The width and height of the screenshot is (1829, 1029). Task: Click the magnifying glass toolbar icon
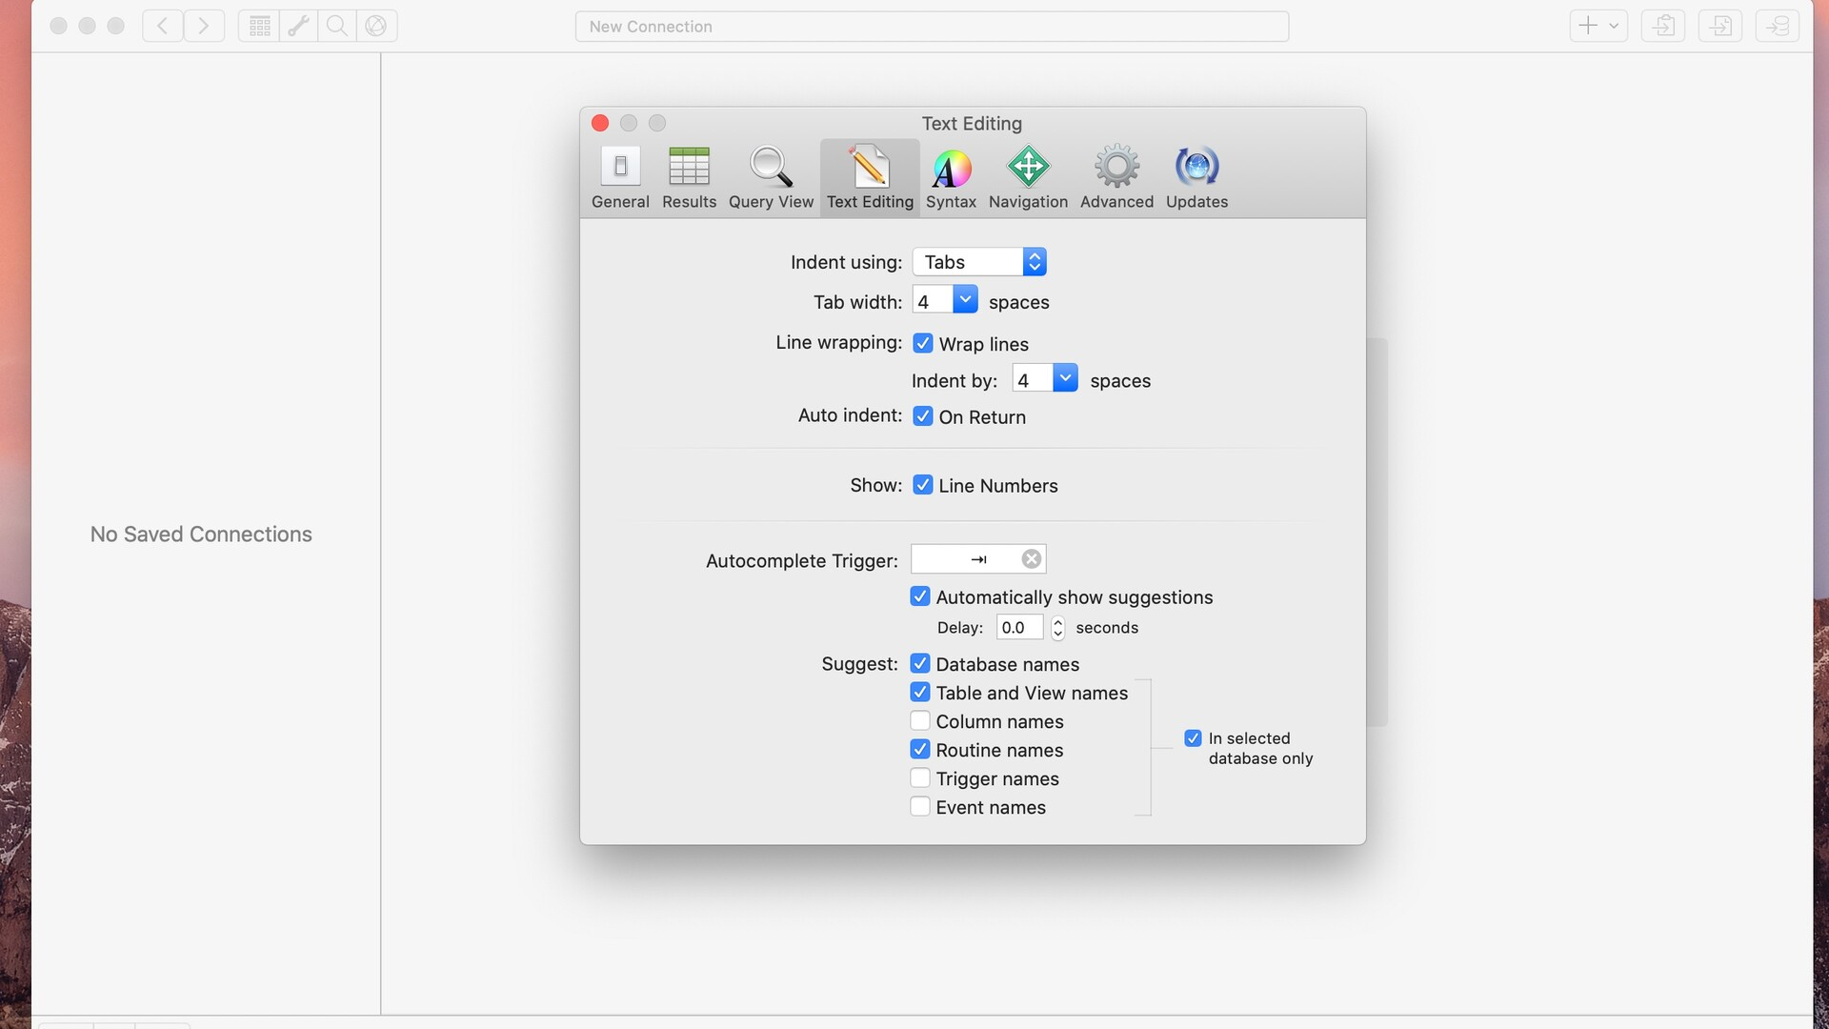[336, 26]
